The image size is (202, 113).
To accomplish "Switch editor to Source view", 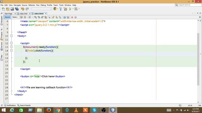I will coord(7,17).
